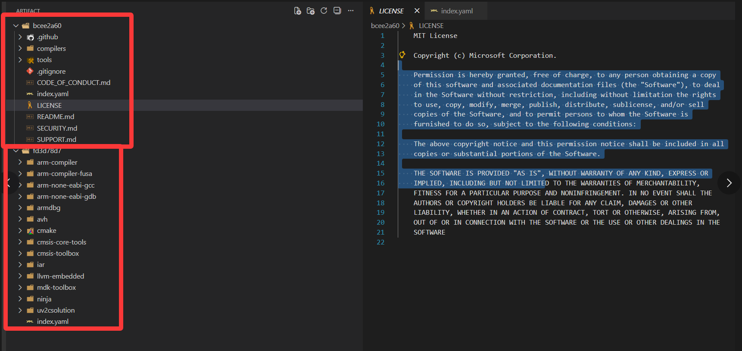
Task: Close the LICENSE editor tab
Action: tap(417, 11)
